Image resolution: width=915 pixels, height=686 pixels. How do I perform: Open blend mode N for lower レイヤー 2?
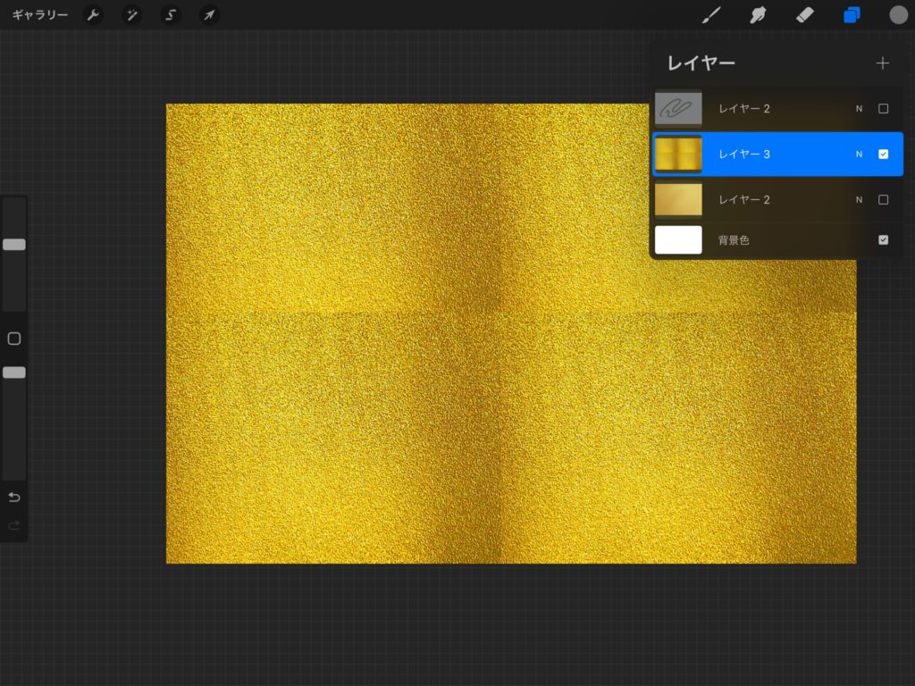coord(859,200)
